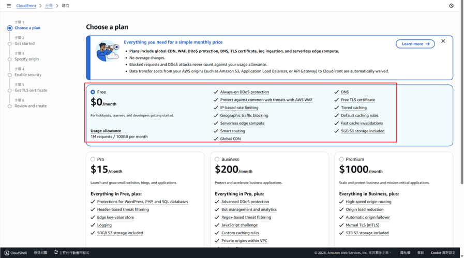Click the Learn more button
This screenshot has width=464, height=258.
(x=415, y=44)
